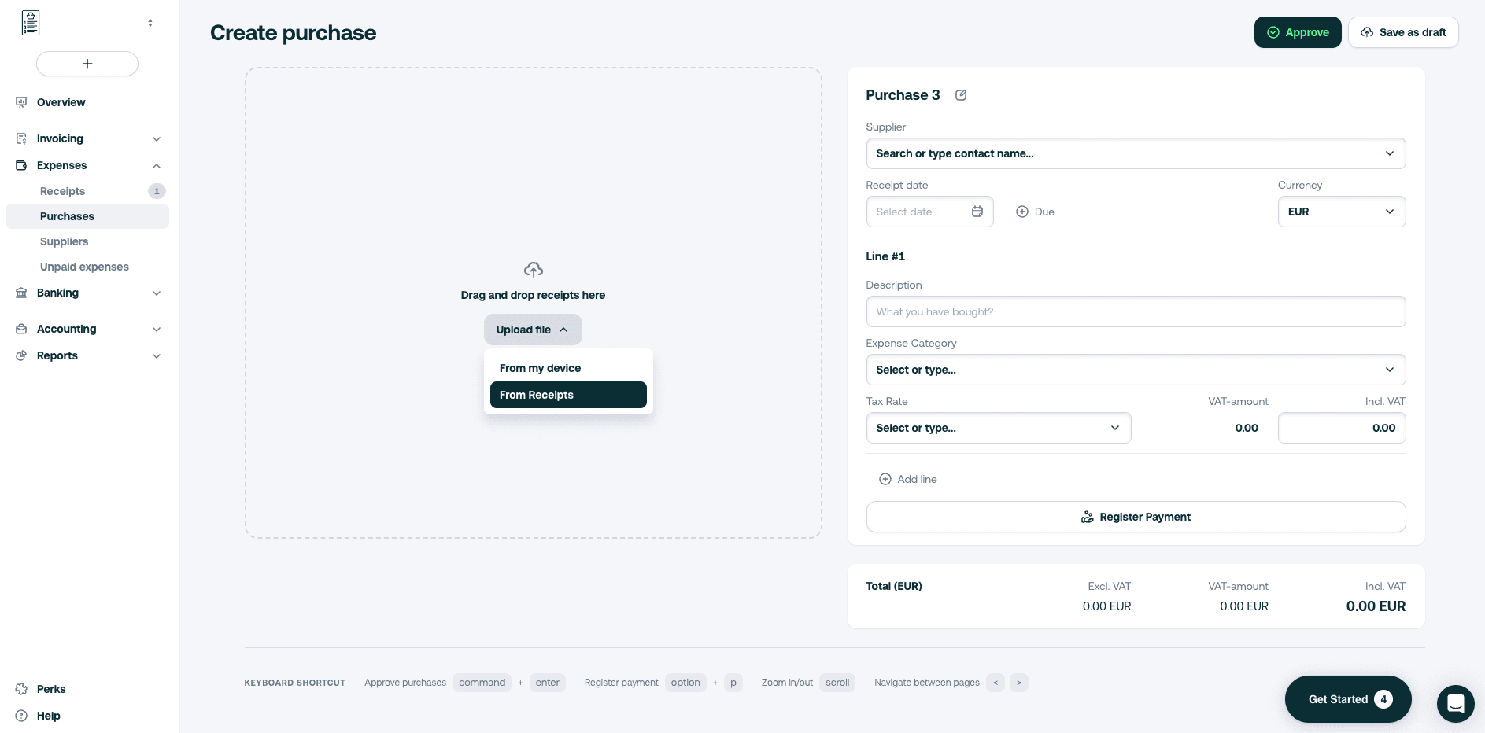The height and width of the screenshot is (733, 1485).
Task: Click the Add line plus icon
Action: (x=885, y=479)
